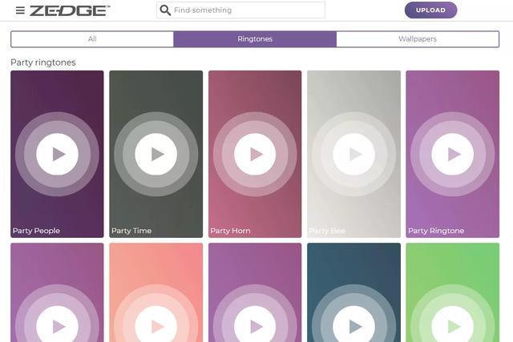
Task: Click the search magnifier icon
Action: 165,10
